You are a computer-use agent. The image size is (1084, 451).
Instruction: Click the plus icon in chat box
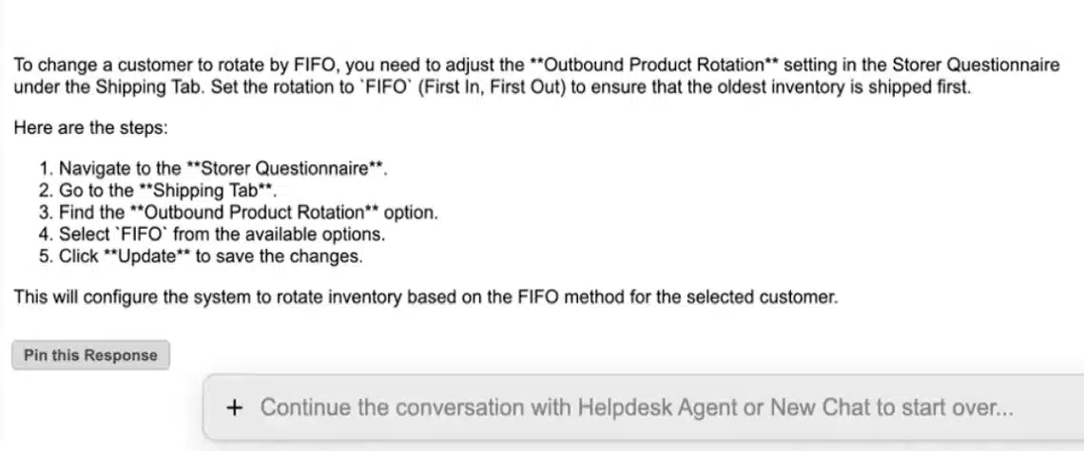(x=236, y=407)
